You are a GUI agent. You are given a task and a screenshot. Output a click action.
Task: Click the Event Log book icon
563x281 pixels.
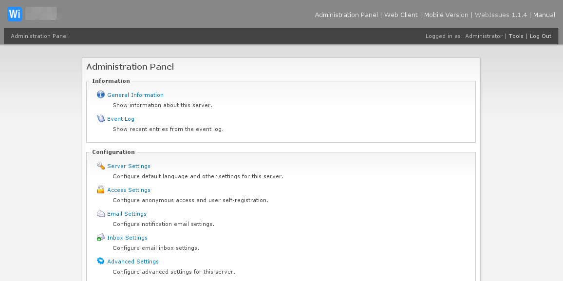[x=101, y=118]
